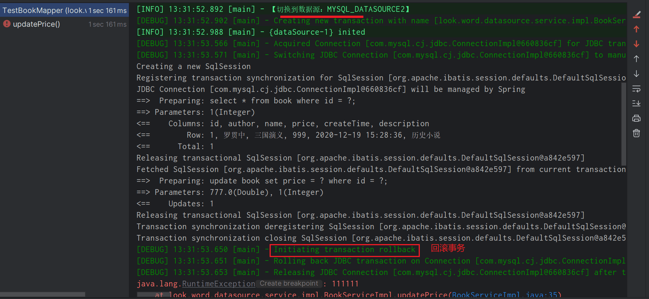Clear console with the trash icon
The image size is (649, 299).
636,133
